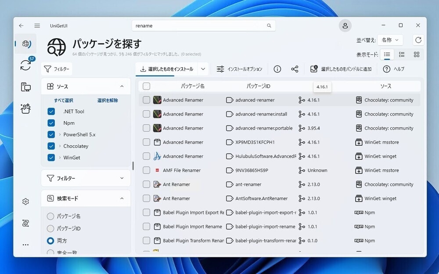This screenshot has width=439, height=274.
Task: Show package details info icon
Action: click(x=277, y=69)
